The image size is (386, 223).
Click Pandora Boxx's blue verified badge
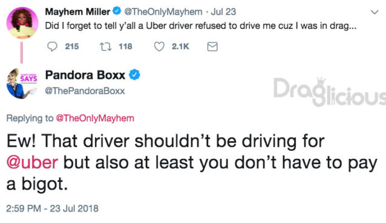(x=134, y=75)
